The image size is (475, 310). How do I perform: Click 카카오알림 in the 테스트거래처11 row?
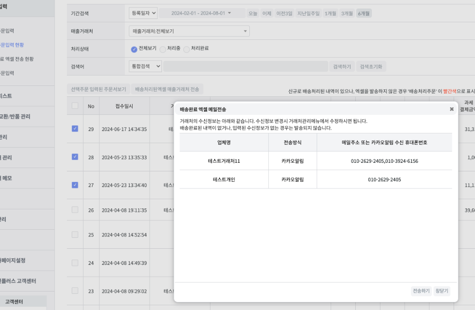(292, 161)
